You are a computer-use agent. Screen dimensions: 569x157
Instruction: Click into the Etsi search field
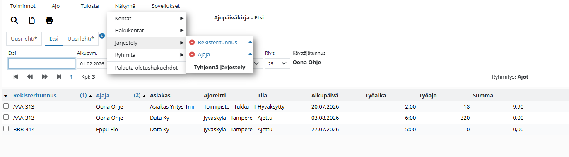click(41, 64)
